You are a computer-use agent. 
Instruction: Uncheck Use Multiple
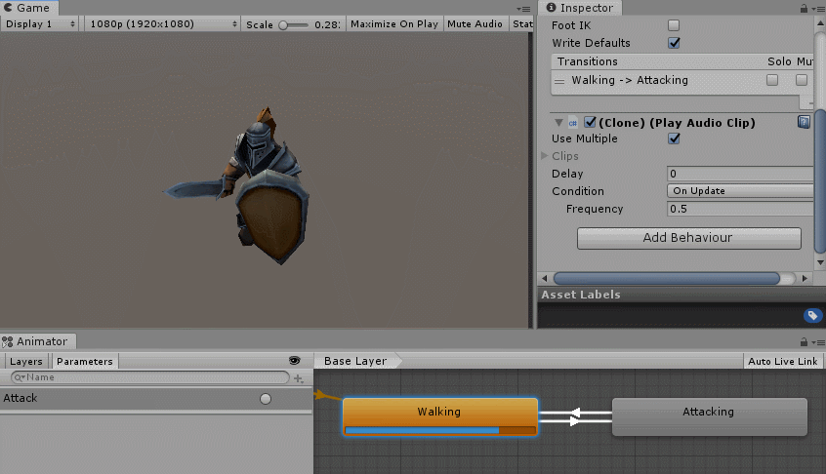[674, 138]
